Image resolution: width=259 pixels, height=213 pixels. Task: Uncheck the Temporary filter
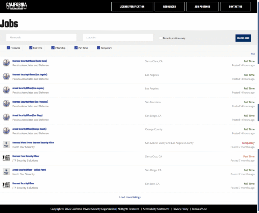pos(98,48)
